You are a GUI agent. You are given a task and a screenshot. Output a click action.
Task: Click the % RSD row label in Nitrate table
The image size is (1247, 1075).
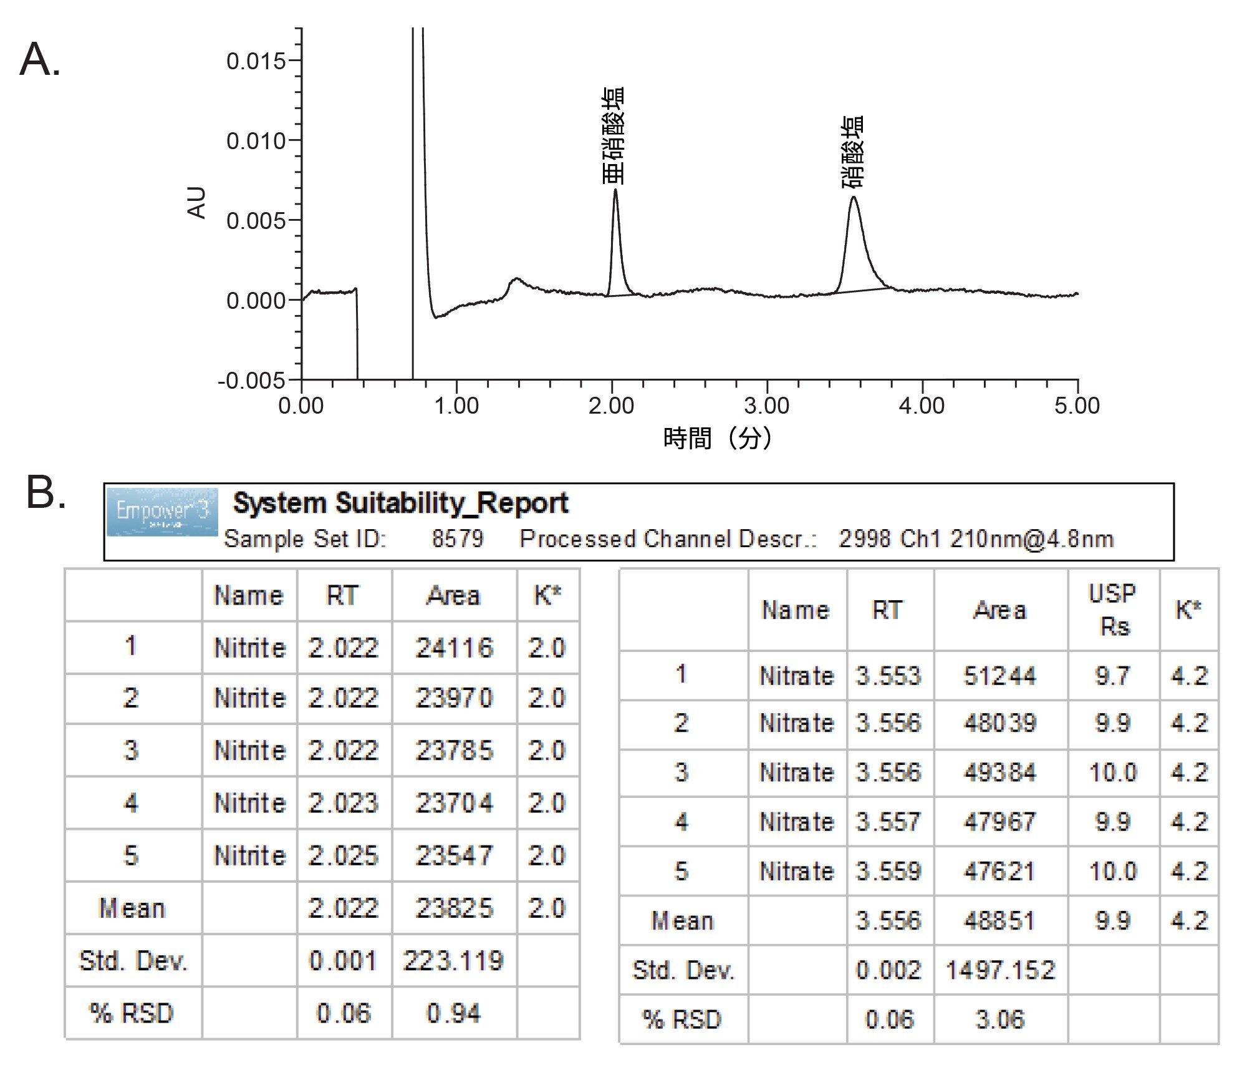681,1019
